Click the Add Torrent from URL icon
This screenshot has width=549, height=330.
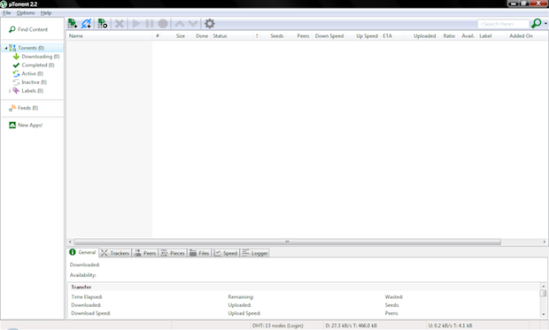point(87,24)
